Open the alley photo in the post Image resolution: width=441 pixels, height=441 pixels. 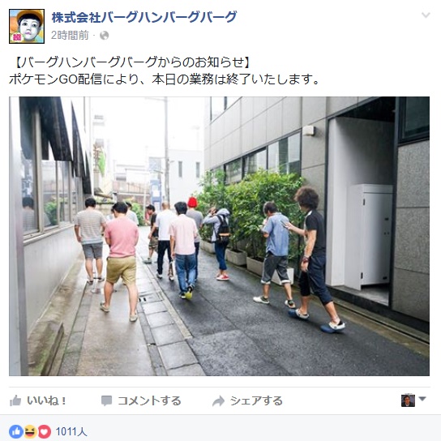pyautogui.click(x=219, y=236)
